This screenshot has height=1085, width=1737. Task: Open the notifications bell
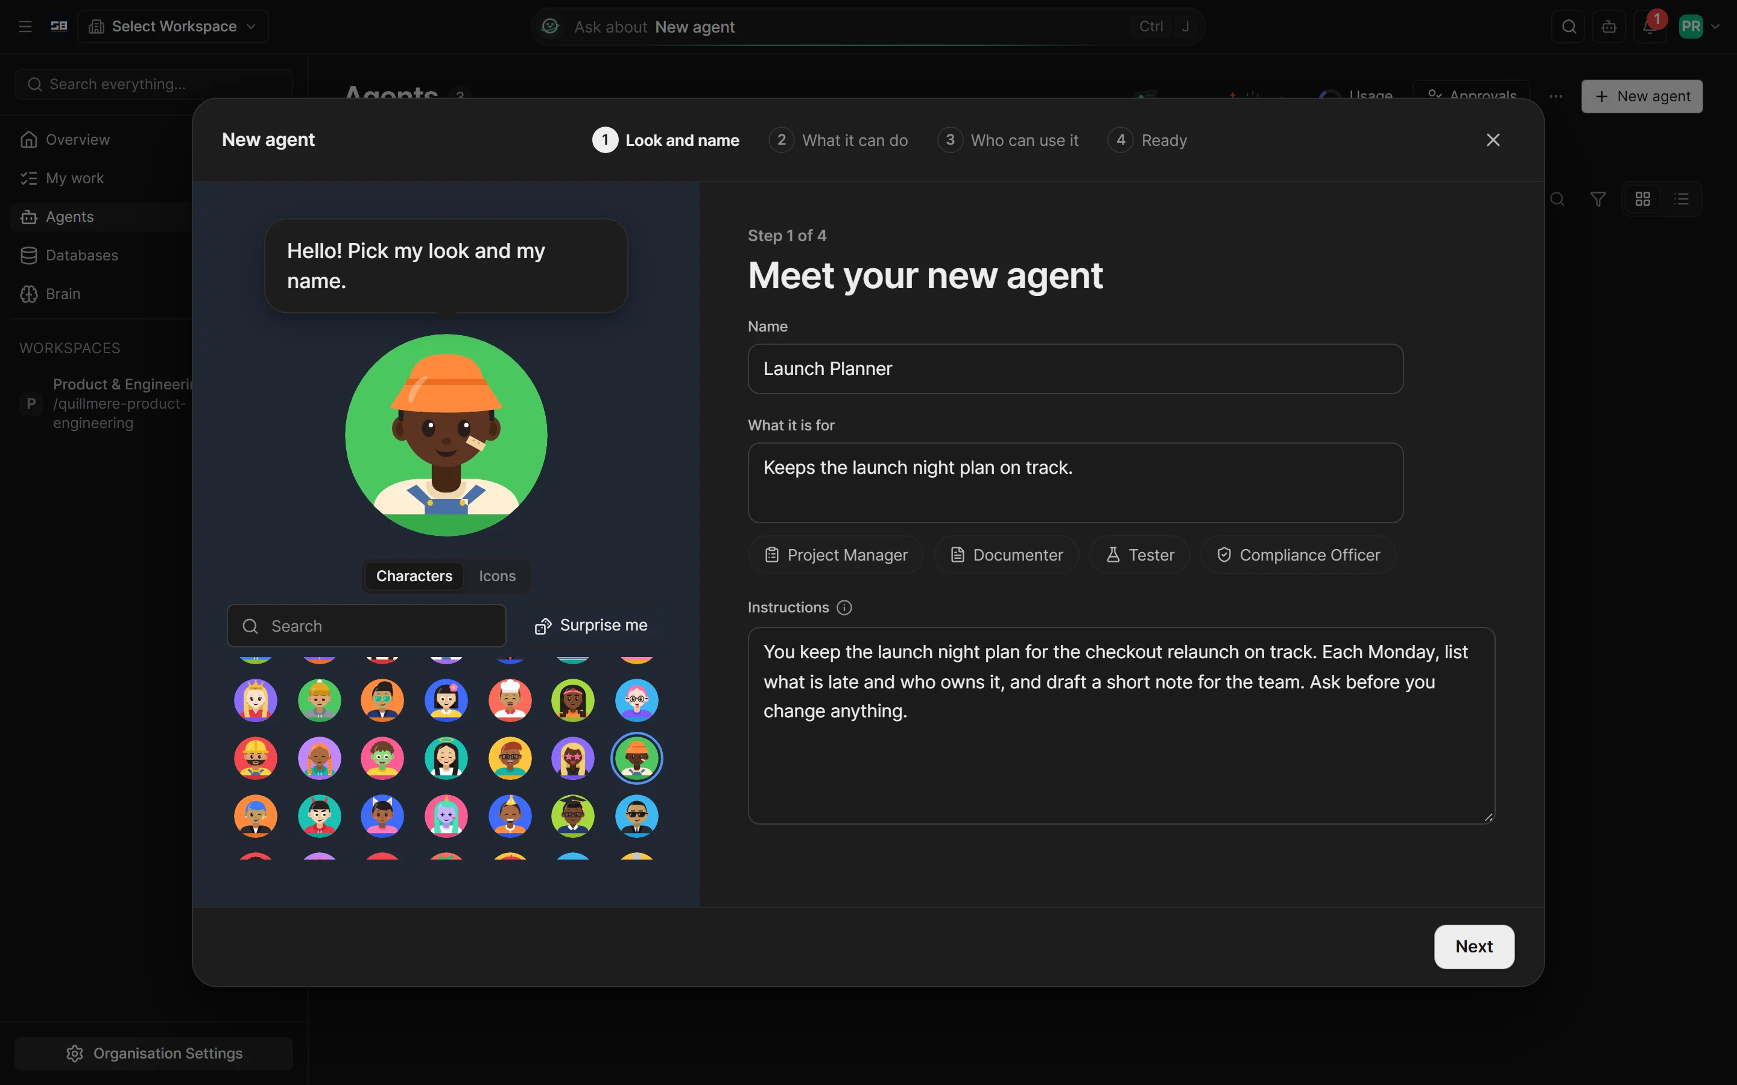coord(1650,27)
